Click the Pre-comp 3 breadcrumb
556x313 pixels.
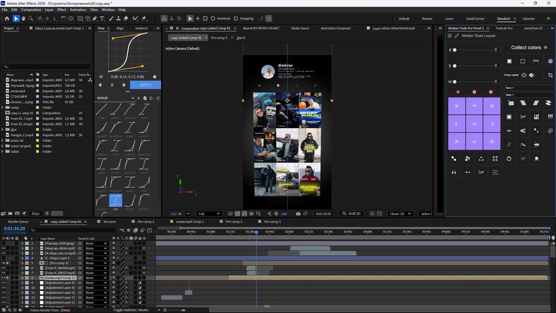[x=219, y=38]
